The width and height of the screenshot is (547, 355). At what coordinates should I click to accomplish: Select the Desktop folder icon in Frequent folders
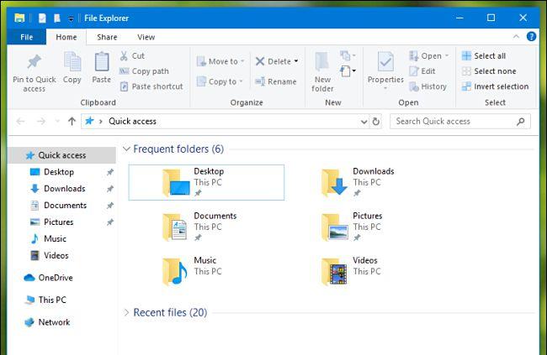(x=176, y=182)
